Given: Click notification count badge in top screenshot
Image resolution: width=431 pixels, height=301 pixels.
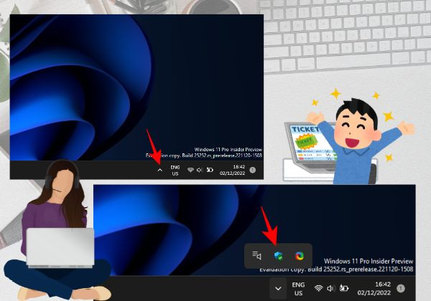Looking at the screenshot, I should [x=252, y=170].
